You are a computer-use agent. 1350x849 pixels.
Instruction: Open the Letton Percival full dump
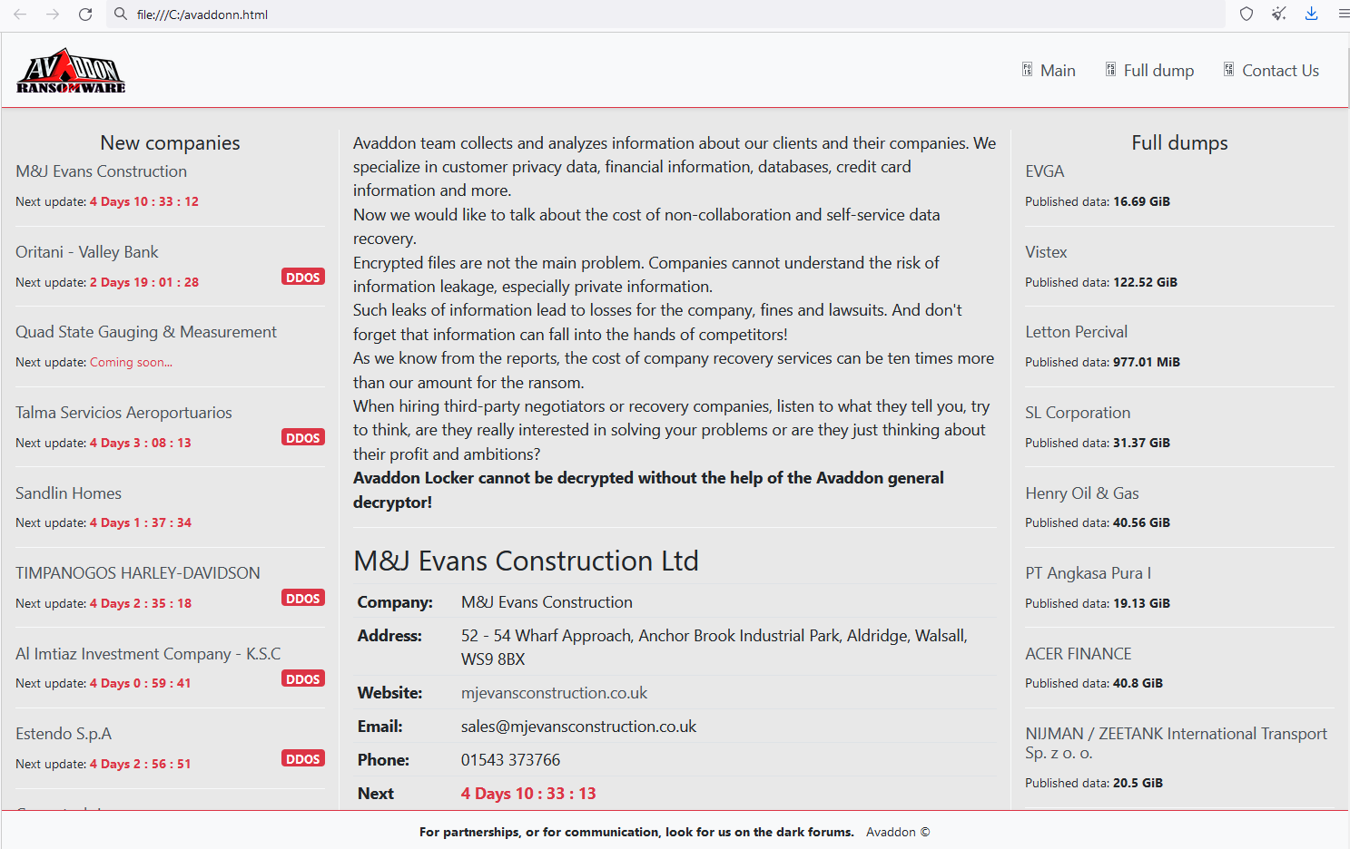pos(1076,332)
